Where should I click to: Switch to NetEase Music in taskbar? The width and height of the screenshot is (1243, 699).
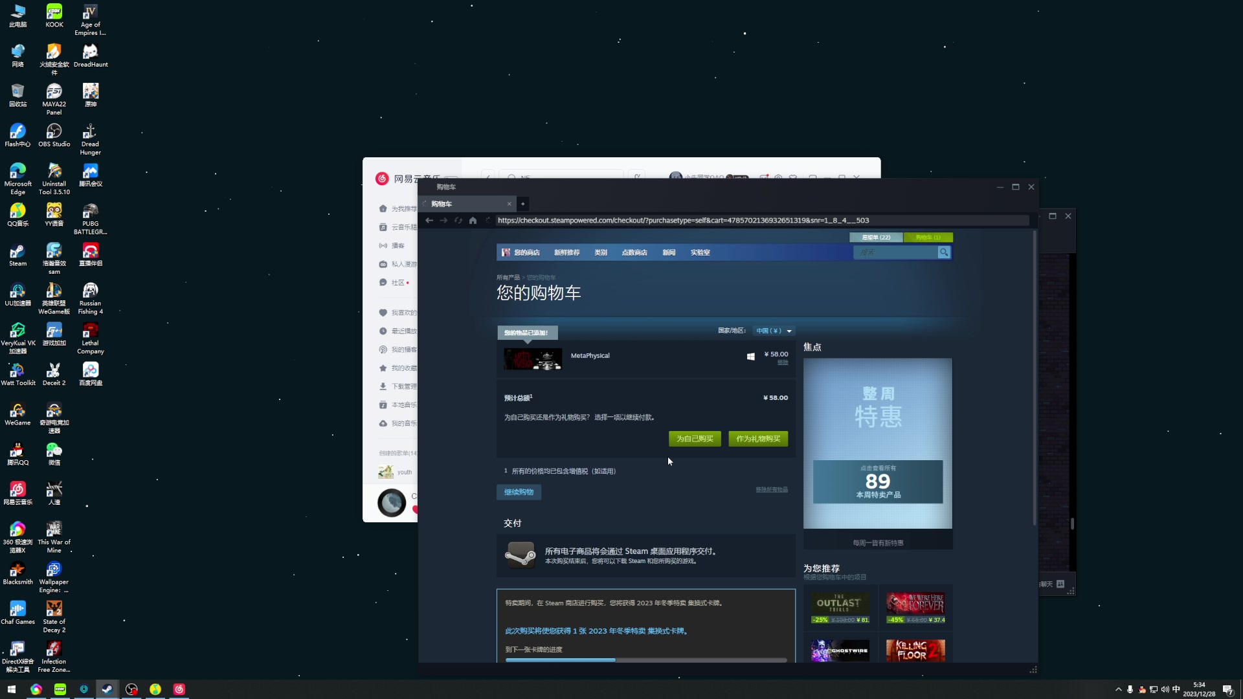click(x=179, y=689)
